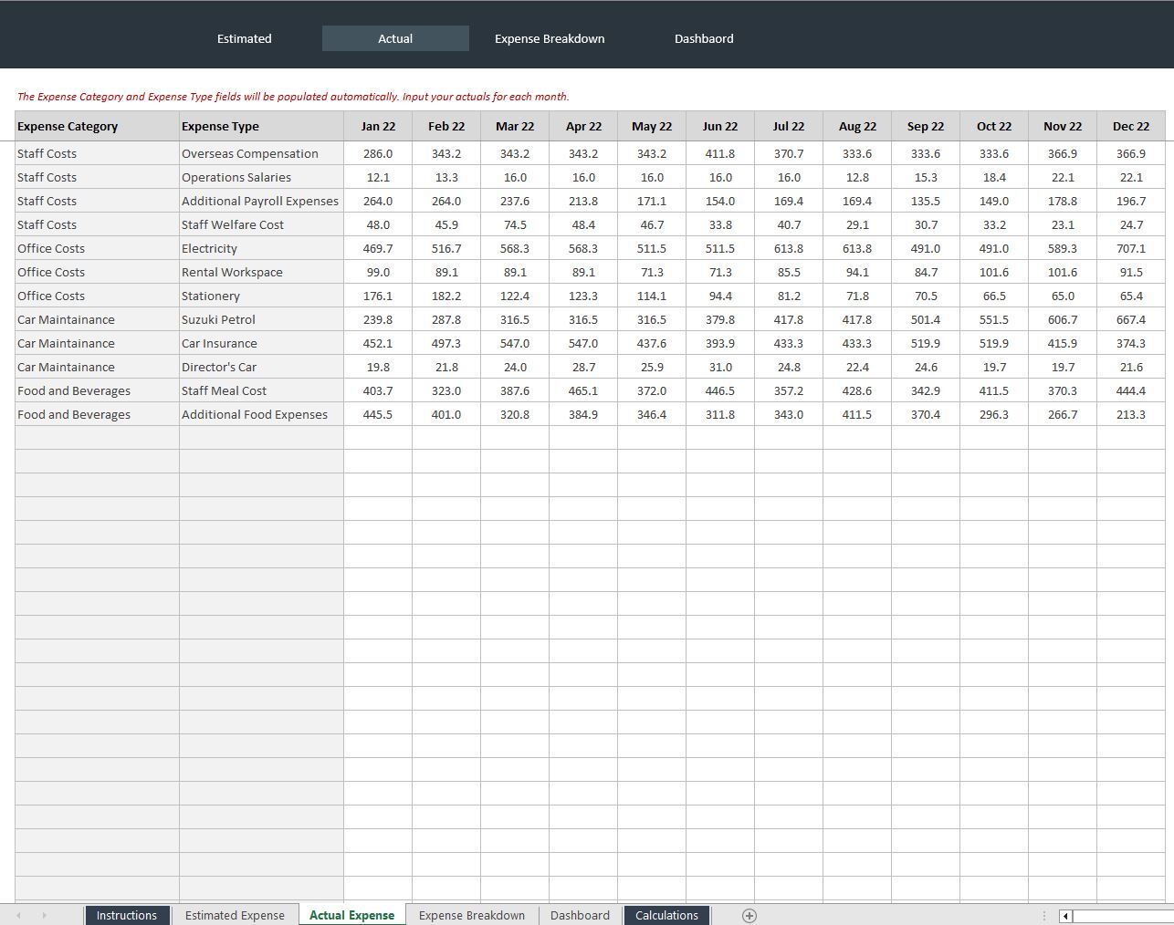Image resolution: width=1174 pixels, height=925 pixels.
Task: Click the Dec 22 column header
Action: click(1131, 126)
